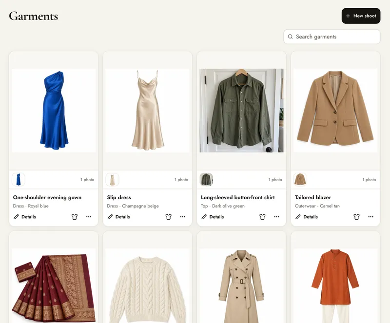The height and width of the screenshot is (323, 390).
Task: Open Details for Tailored blazer
Action: tap(307, 217)
